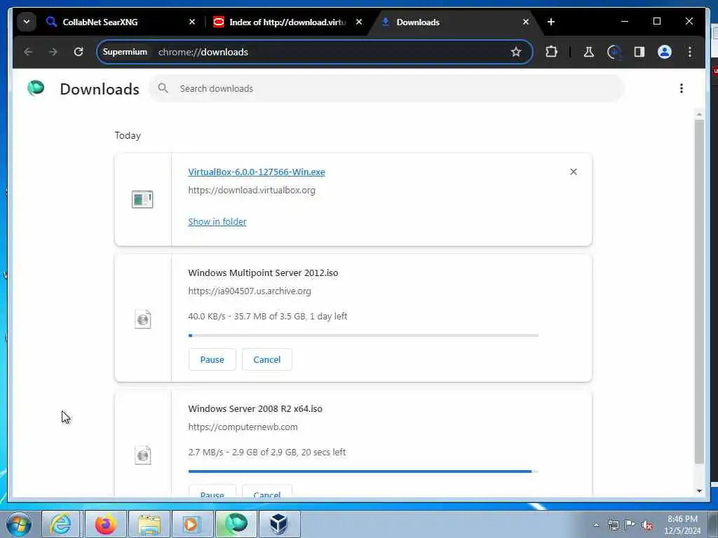Close the CollabNet SearXNG tab
The width and height of the screenshot is (718, 538).
(x=192, y=22)
